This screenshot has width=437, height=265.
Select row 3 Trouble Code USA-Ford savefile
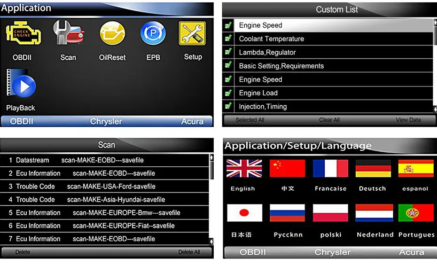104,187
